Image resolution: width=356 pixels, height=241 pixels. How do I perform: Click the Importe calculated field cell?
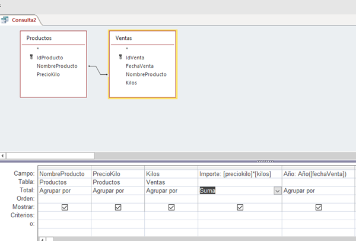click(x=240, y=173)
